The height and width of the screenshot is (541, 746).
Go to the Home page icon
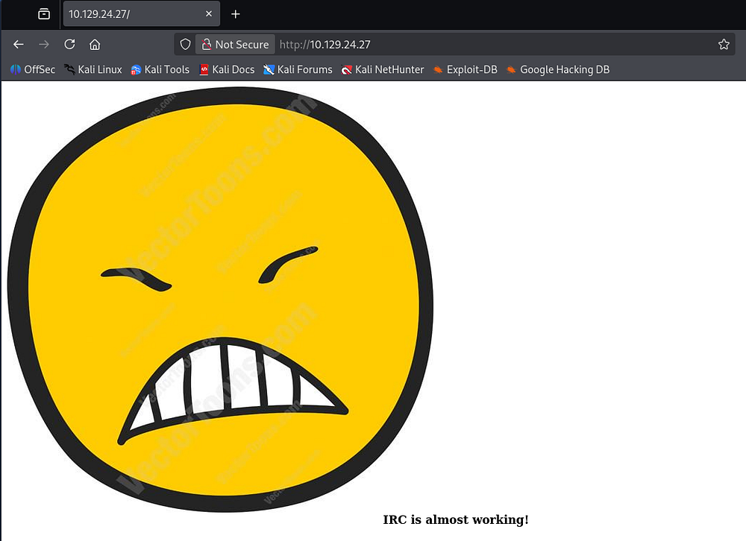(x=95, y=45)
